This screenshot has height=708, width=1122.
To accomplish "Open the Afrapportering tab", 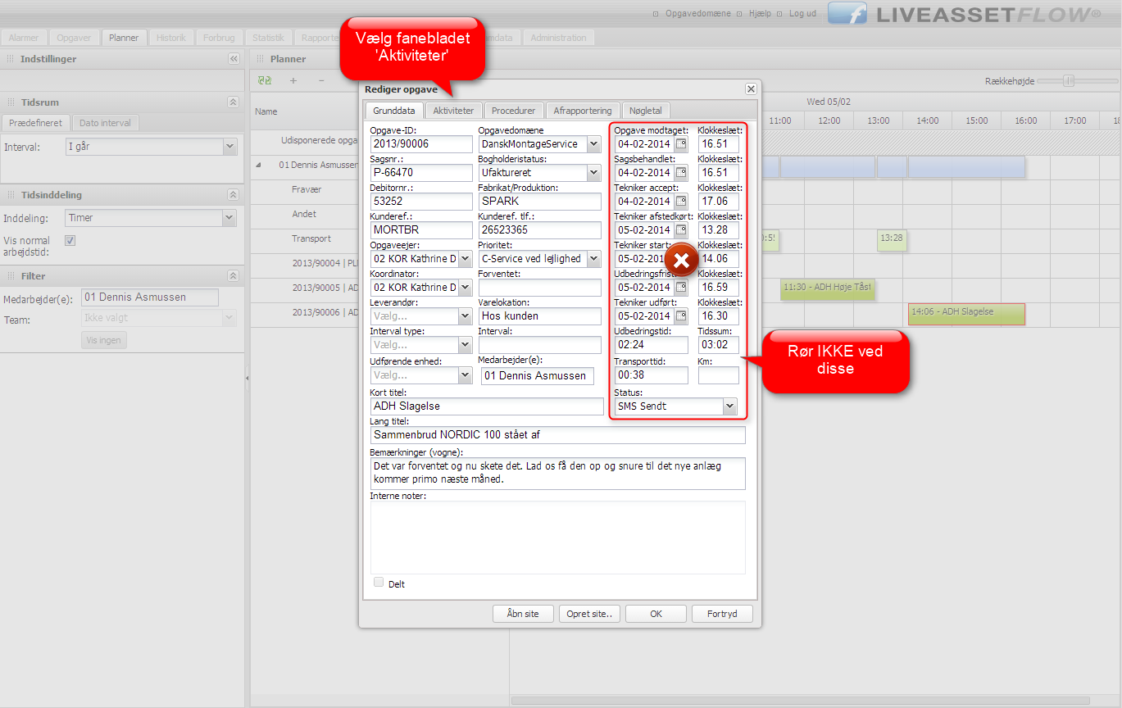I will (582, 111).
